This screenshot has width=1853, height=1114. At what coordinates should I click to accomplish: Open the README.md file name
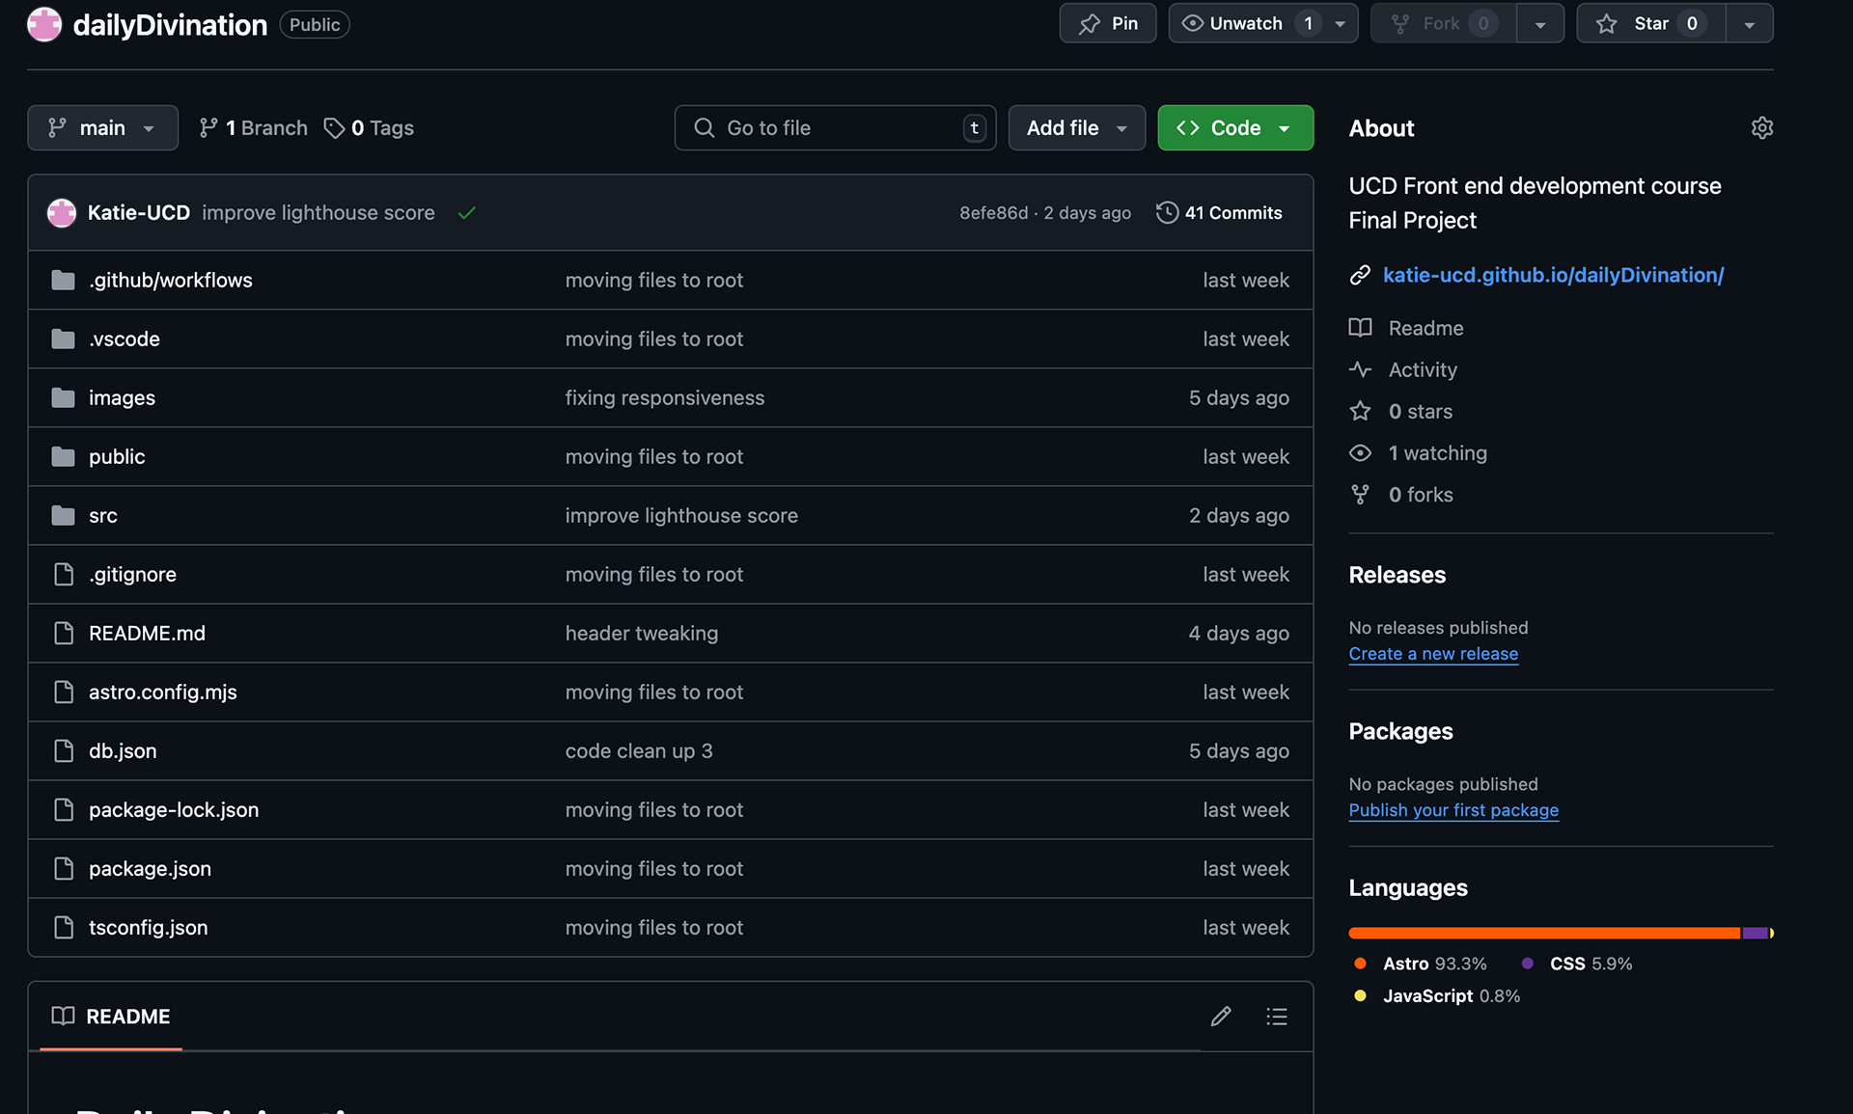pyautogui.click(x=147, y=634)
